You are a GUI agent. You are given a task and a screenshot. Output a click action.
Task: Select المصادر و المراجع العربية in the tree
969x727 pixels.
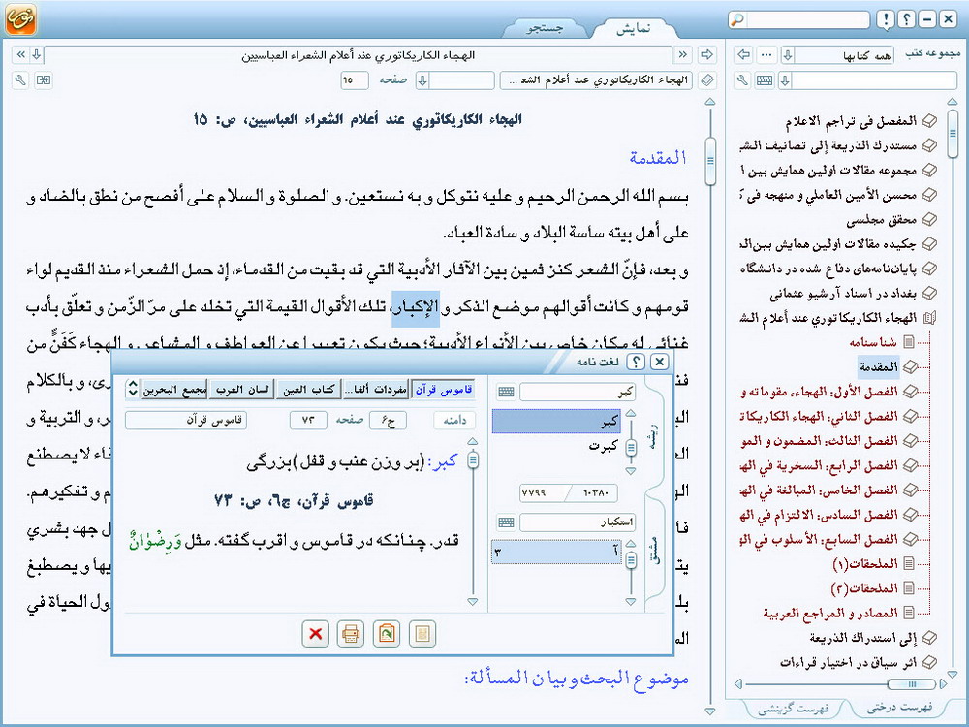coord(830,614)
